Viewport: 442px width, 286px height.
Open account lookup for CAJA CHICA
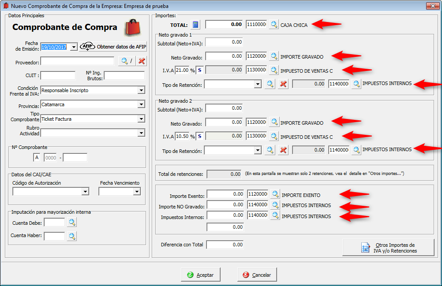(x=274, y=25)
